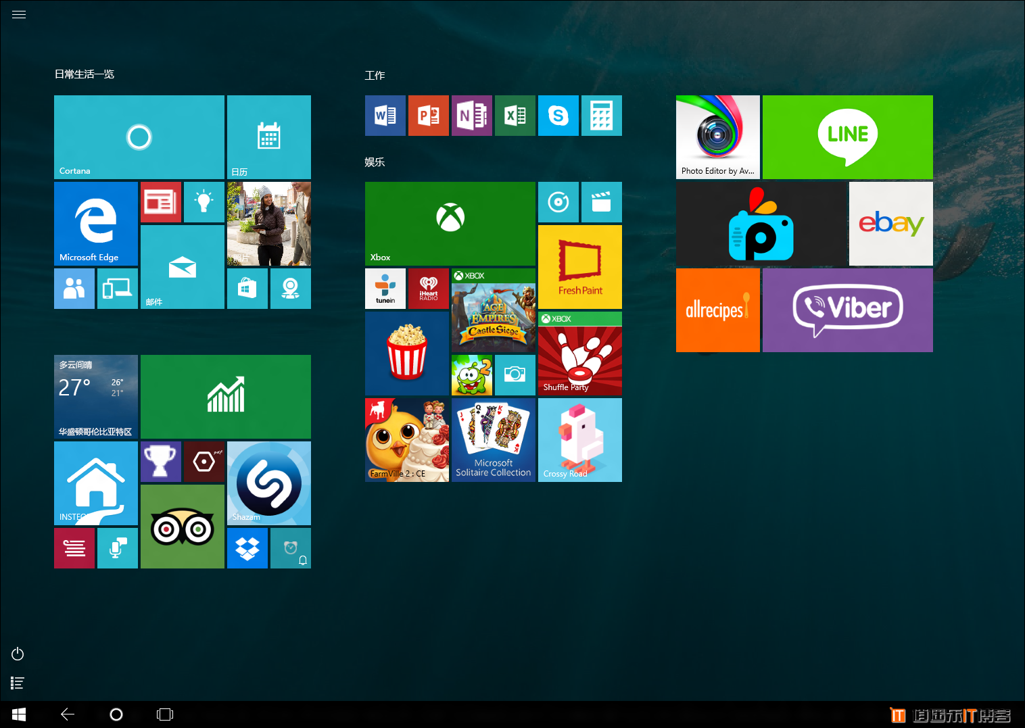This screenshot has width=1025, height=728.
Task: Open the Maps tile
Action: (x=291, y=289)
